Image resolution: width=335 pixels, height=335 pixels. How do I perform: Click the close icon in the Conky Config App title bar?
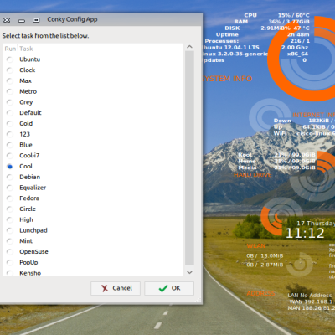coord(7,20)
